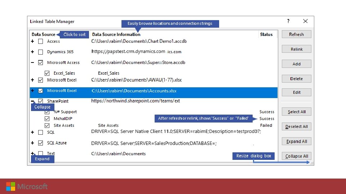Click the Deselect All button

point(296,126)
